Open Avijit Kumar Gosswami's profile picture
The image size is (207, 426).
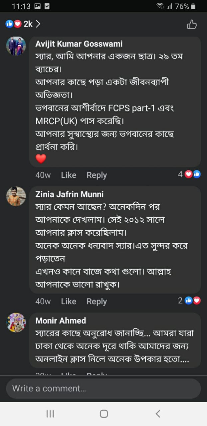[16, 46]
